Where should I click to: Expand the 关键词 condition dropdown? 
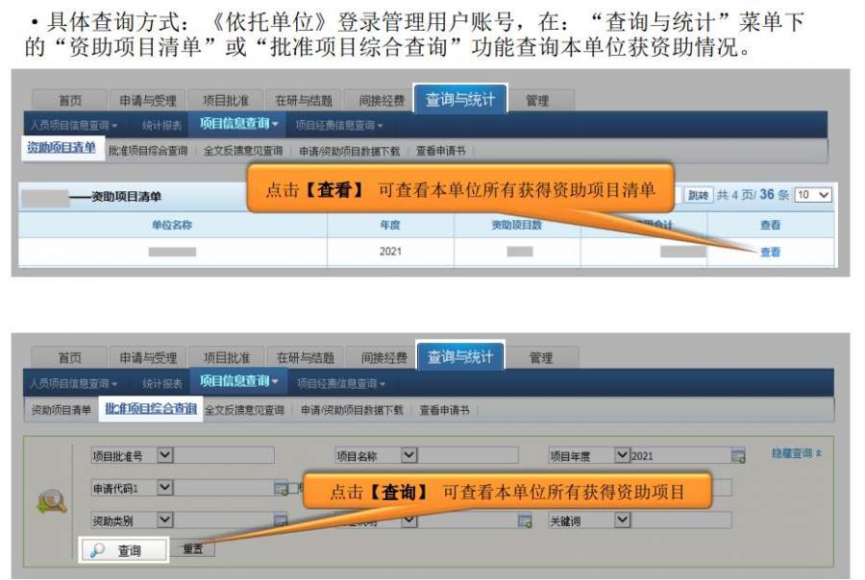(622, 520)
